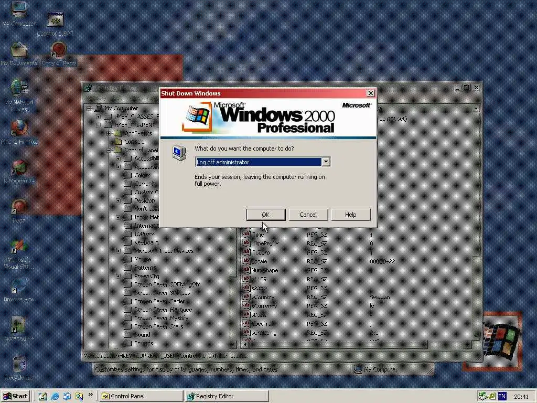Image resolution: width=537 pixels, height=403 pixels.
Task: Select the Pego desktop shortcut
Action: click(x=19, y=211)
